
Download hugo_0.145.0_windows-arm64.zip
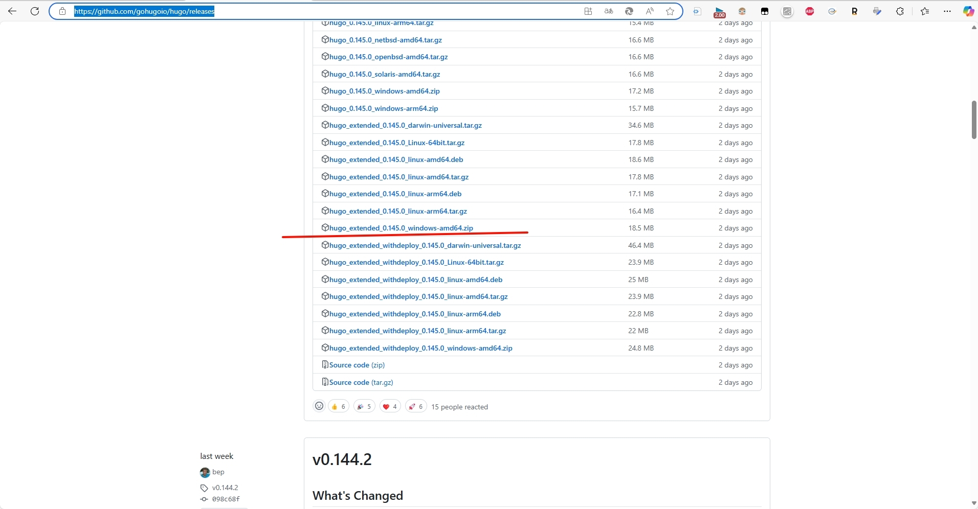(x=384, y=108)
